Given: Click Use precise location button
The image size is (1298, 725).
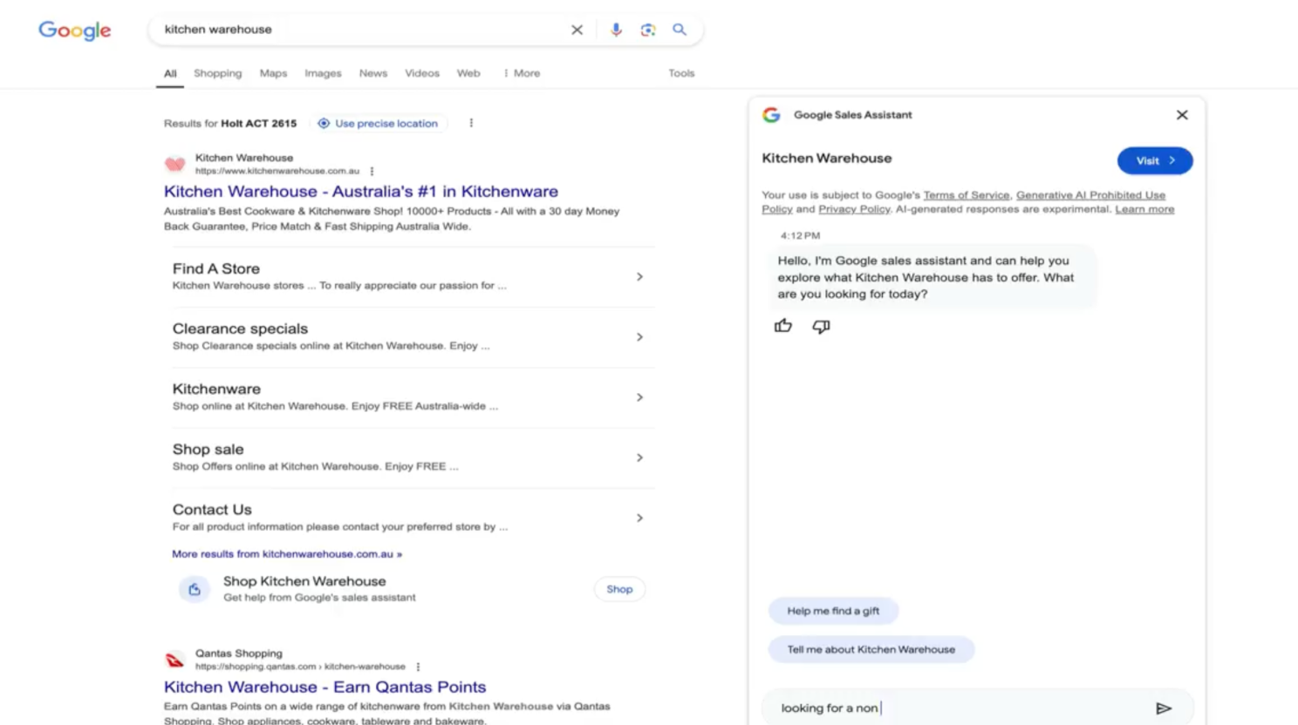Looking at the screenshot, I should point(379,123).
